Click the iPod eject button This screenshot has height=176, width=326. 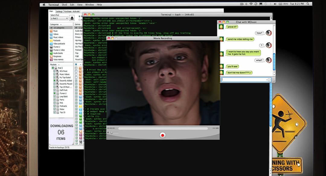click(x=72, y=18)
